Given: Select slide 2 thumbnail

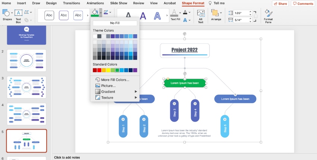Looking at the screenshot, I should [26, 61].
